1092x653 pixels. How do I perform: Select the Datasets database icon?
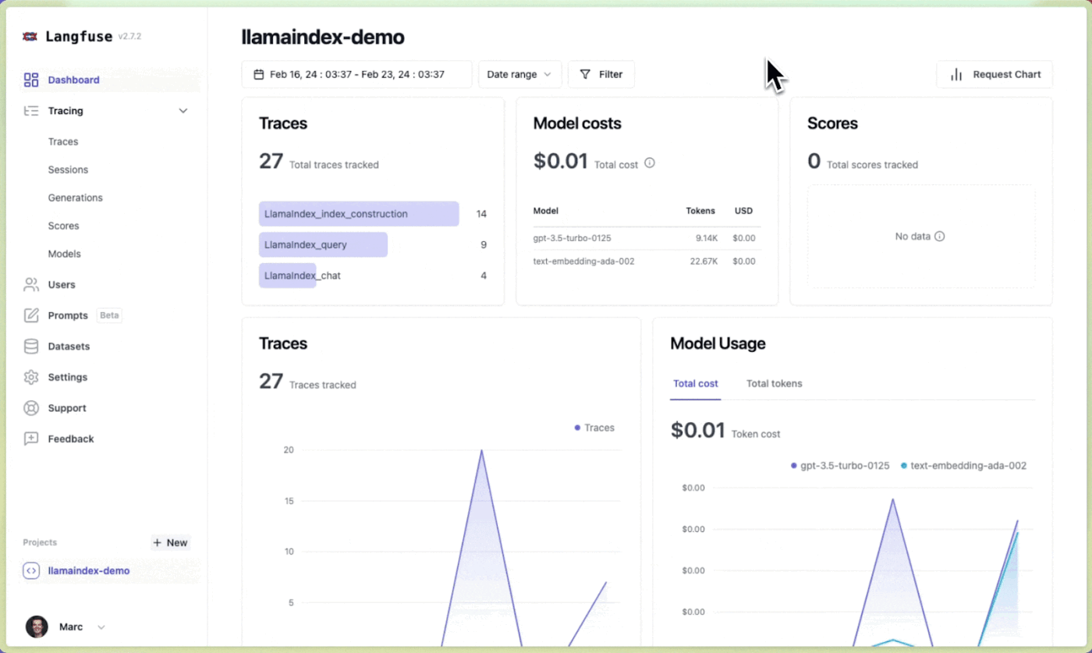click(x=30, y=346)
